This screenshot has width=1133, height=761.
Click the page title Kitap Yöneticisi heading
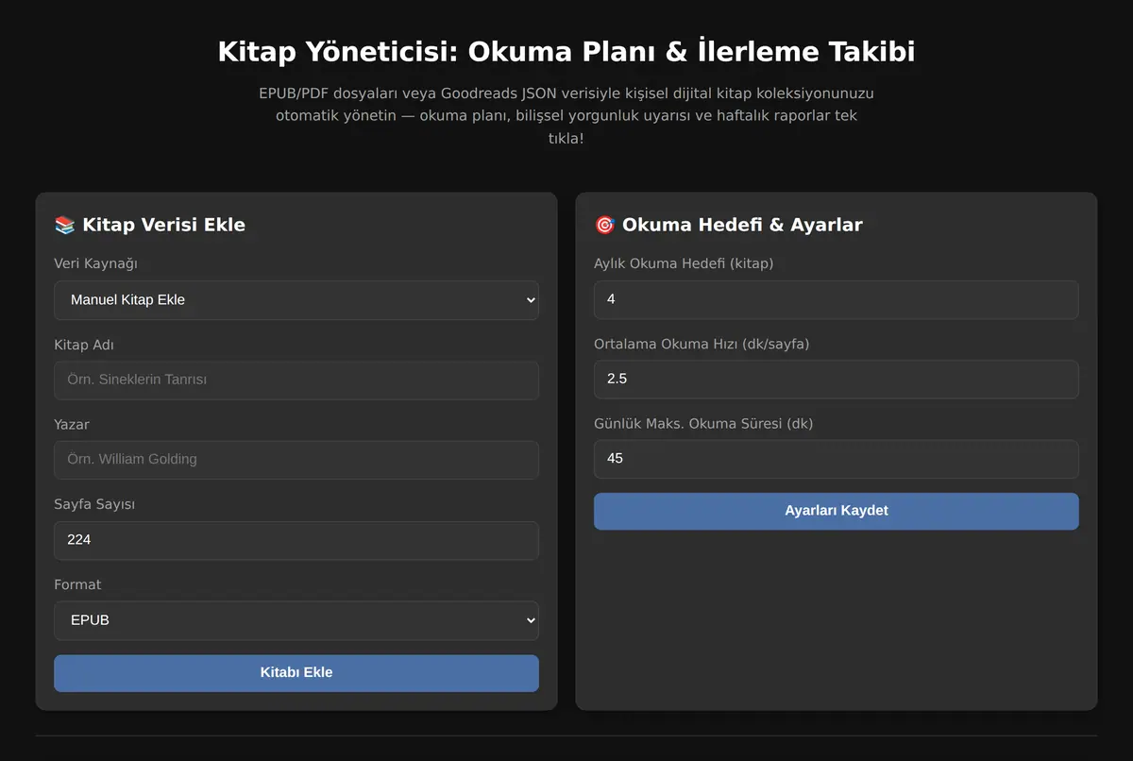pos(566,51)
